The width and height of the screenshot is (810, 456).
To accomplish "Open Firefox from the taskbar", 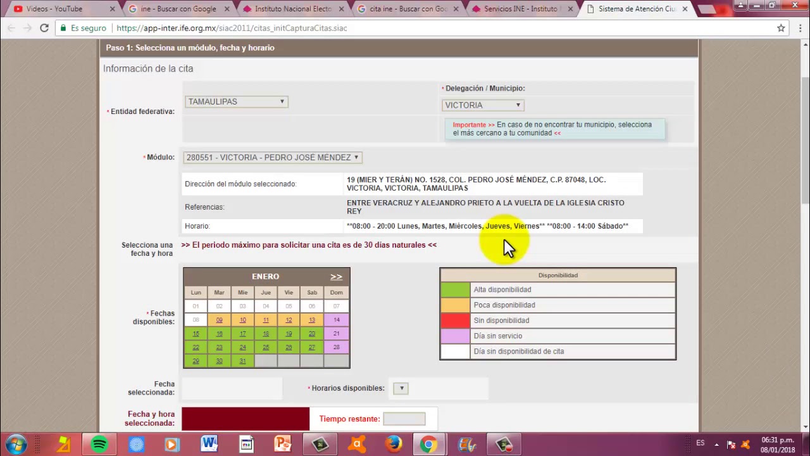I will coord(393,445).
